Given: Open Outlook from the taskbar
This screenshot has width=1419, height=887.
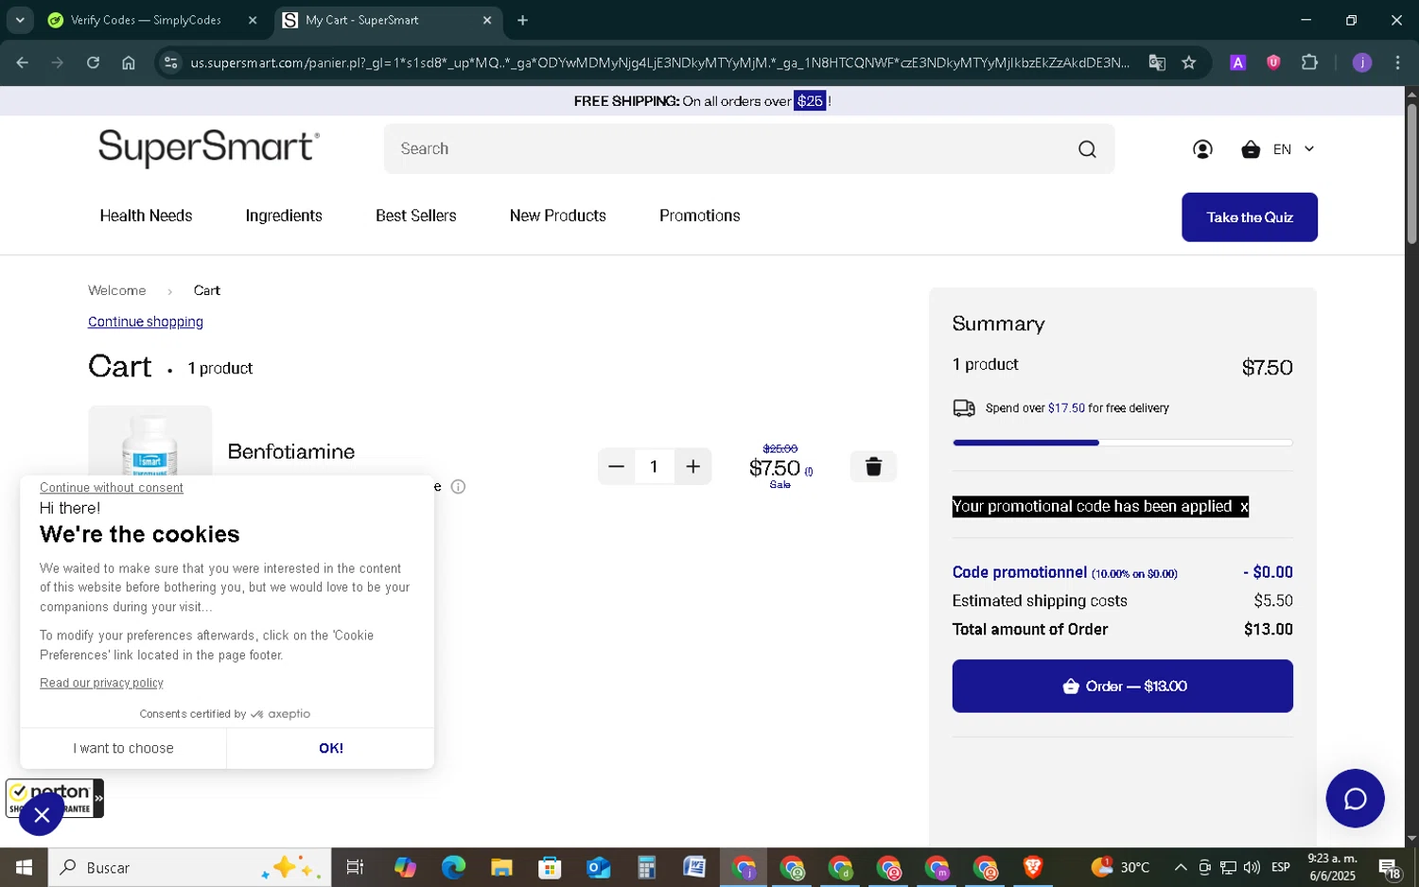Looking at the screenshot, I should [598, 867].
